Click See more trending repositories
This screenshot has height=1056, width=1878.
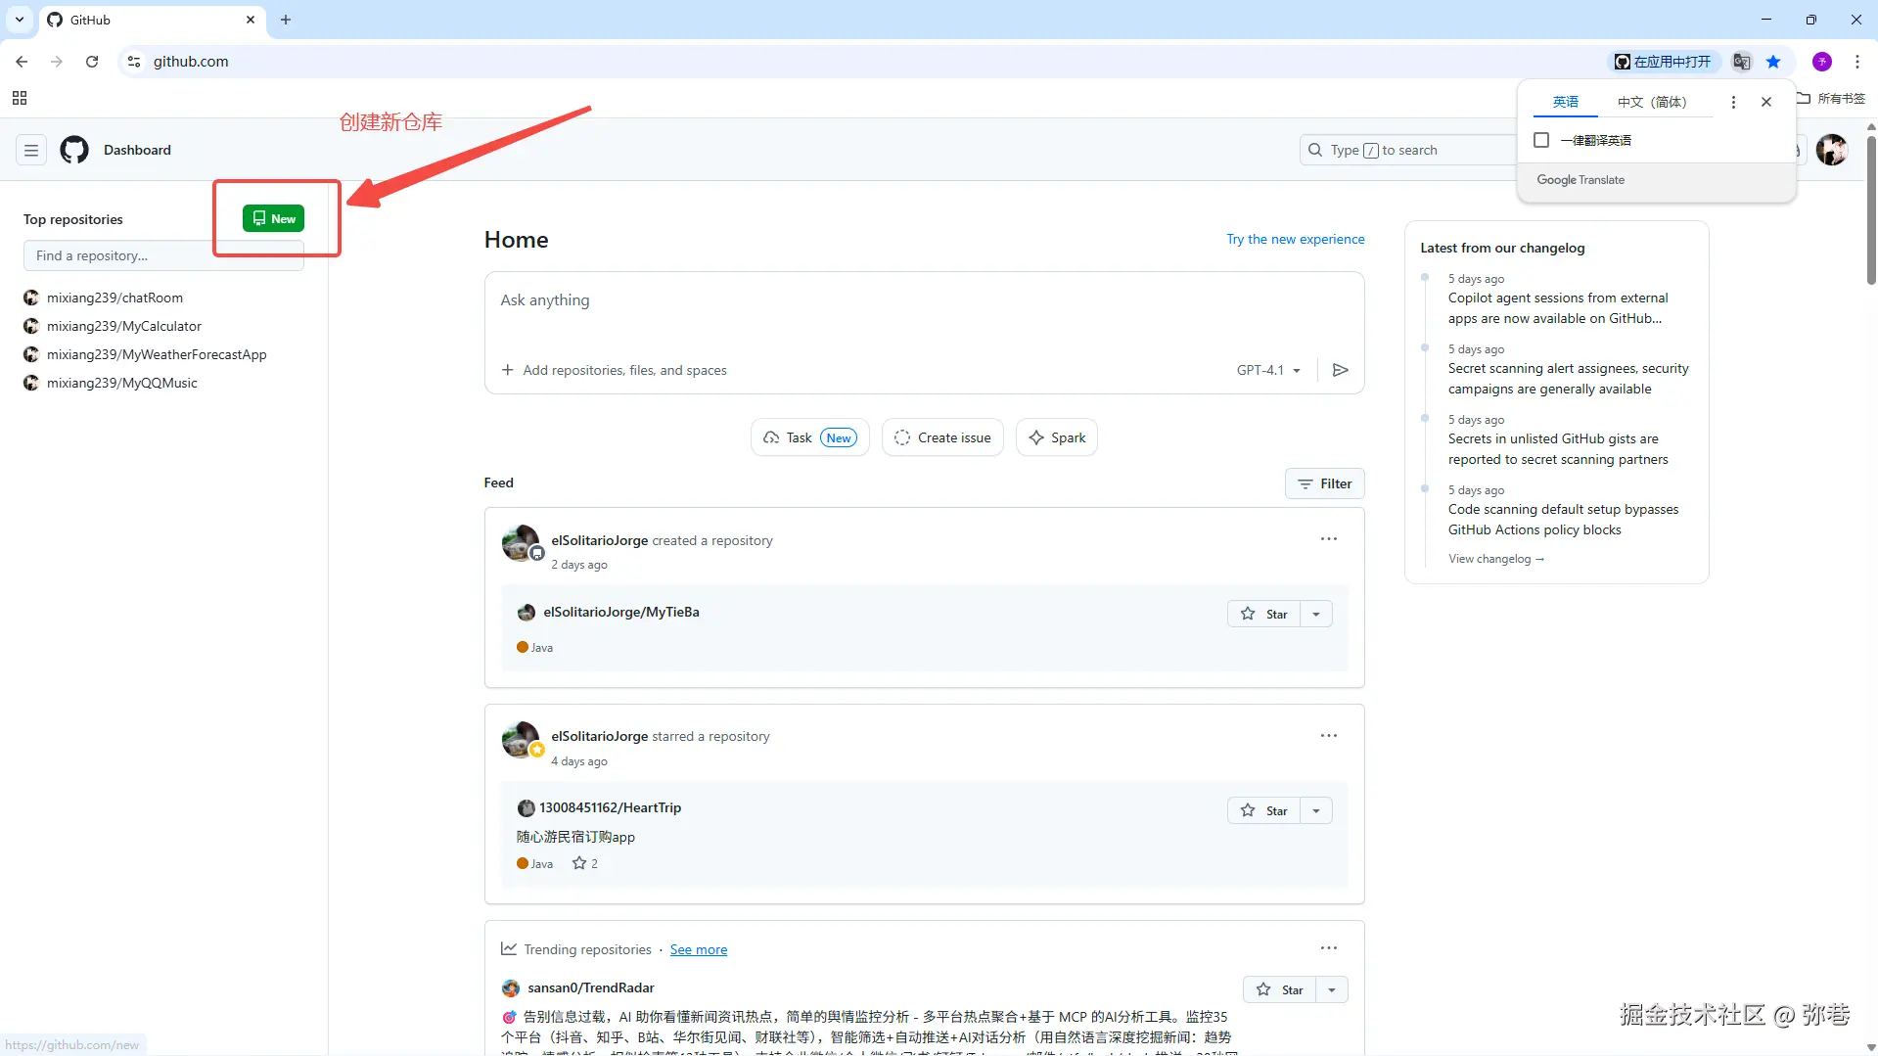click(x=699, y=949)
